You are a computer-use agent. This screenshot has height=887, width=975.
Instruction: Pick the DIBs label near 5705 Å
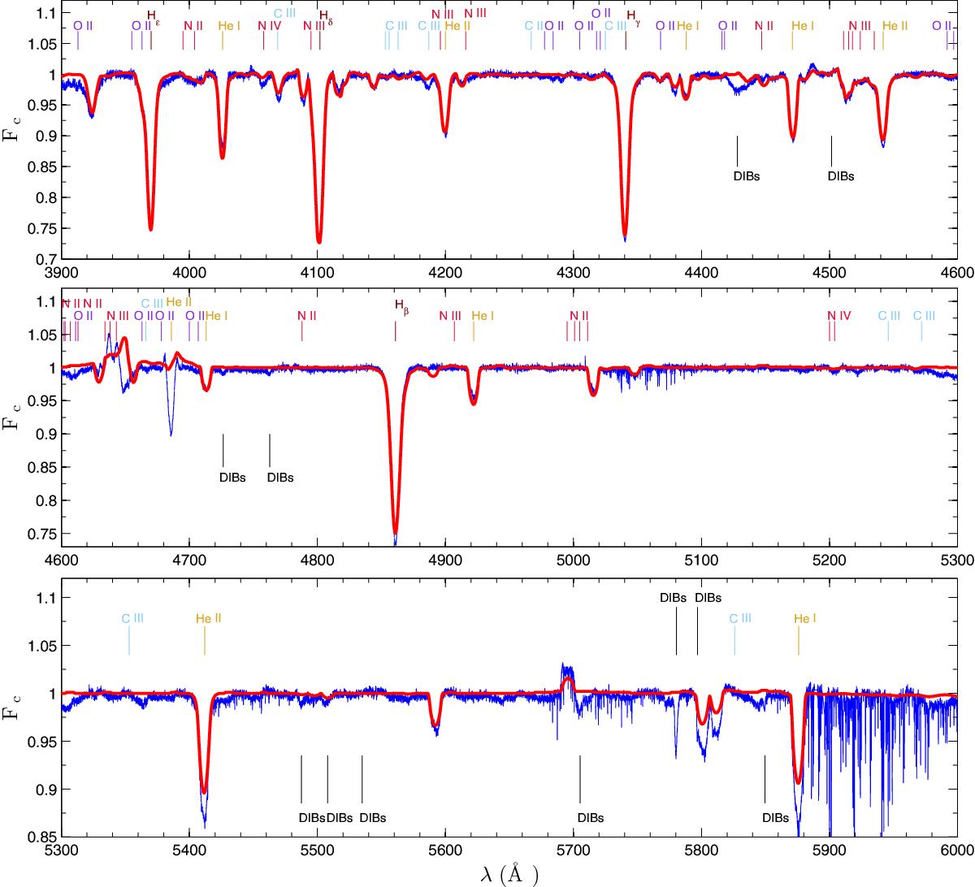[591, 818]
